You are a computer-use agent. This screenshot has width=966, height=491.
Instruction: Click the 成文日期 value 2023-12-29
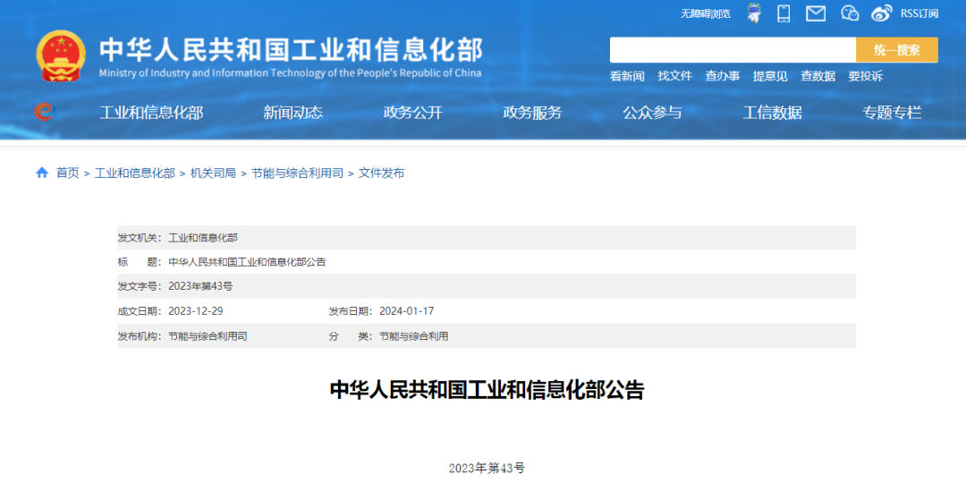click(195, 311)
